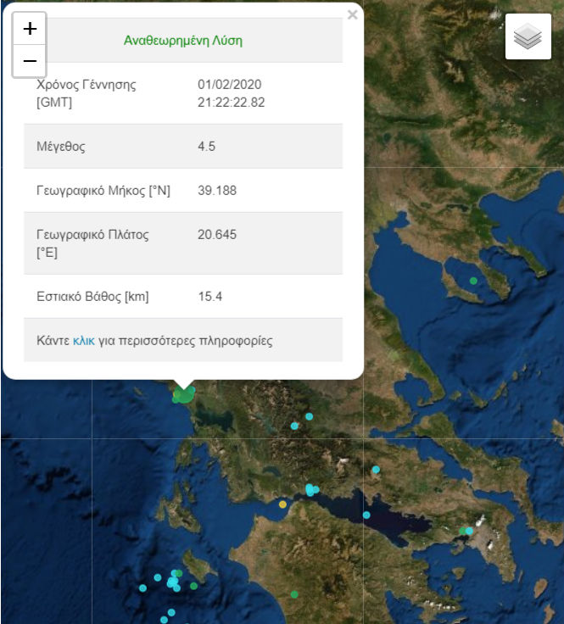The width and height of the screenshot is (564, 624).
Task: Open the map layers control
Action: tap(528, 36)
